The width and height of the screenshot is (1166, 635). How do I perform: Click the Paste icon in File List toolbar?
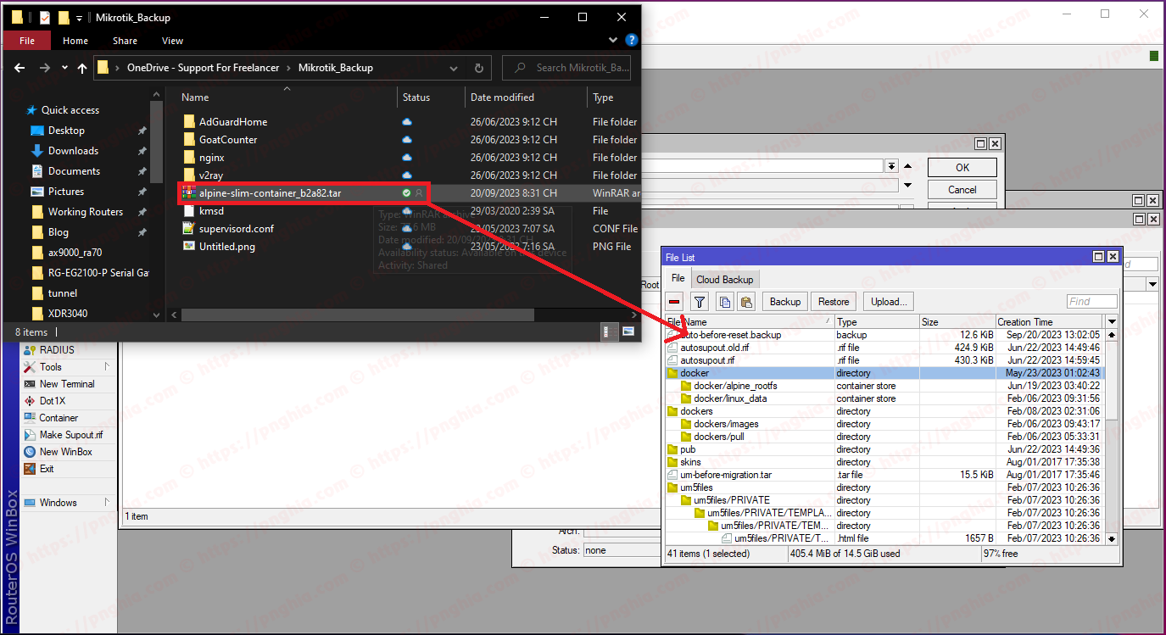click(746, 301)
